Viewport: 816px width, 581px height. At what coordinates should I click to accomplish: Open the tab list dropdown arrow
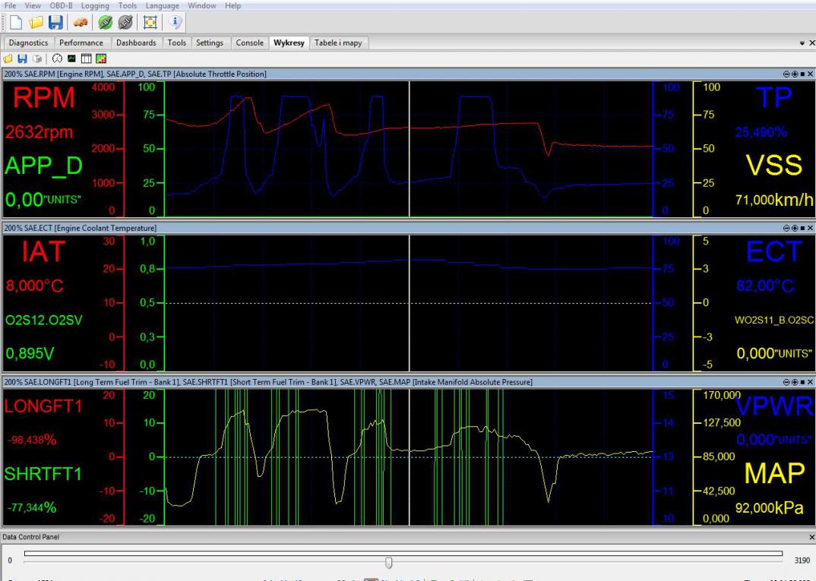(802, 43)
